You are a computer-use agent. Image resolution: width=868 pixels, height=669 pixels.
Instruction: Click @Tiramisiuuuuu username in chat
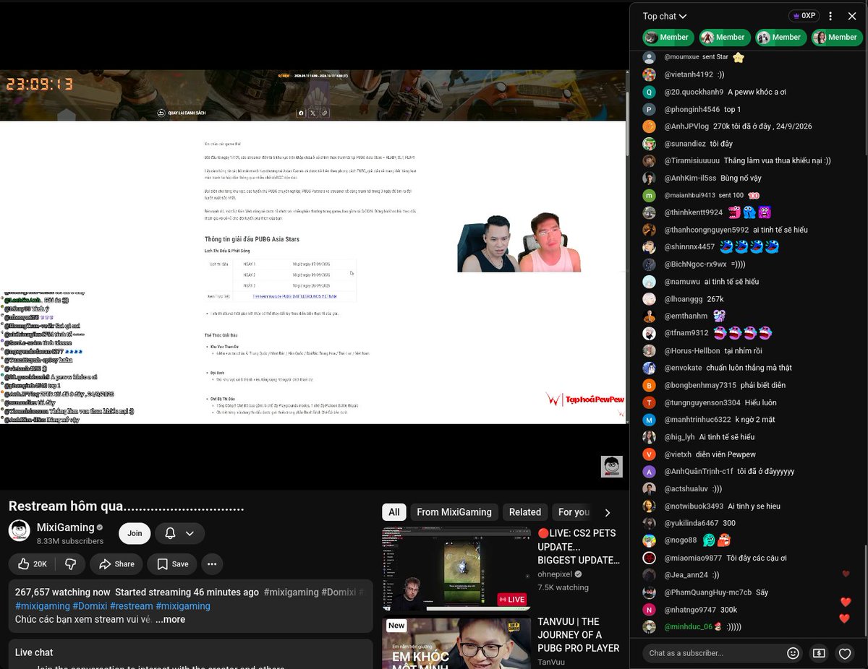(x=692, y=161)
